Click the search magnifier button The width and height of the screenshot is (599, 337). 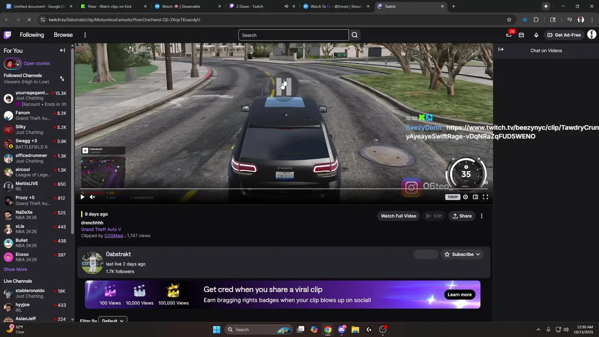[355, 35]
